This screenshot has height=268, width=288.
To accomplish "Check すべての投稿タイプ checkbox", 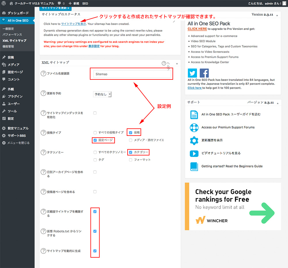I will [95, 132].
